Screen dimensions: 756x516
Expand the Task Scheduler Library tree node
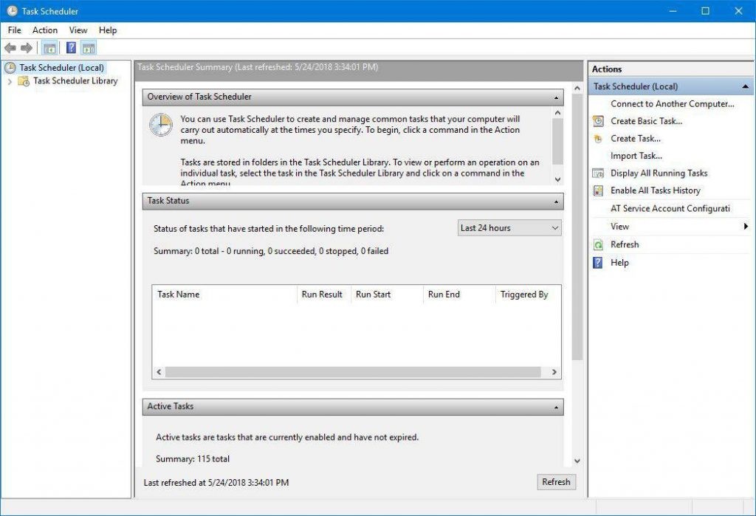[10, 81]
